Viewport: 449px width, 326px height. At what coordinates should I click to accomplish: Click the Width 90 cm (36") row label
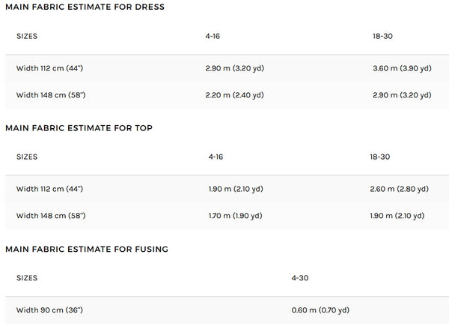49,310
